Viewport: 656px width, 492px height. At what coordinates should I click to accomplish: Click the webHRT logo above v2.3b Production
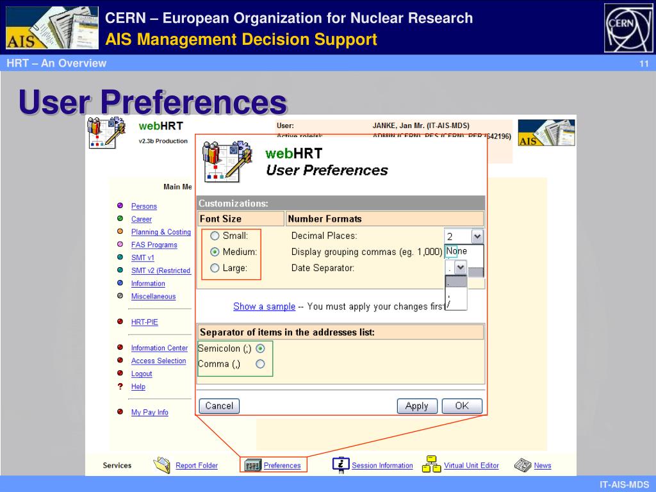pos(106,133)
